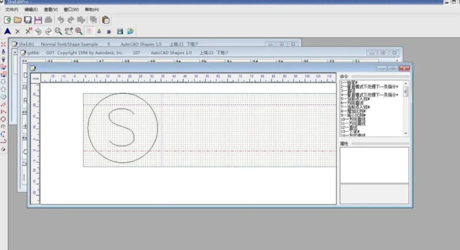460x250 pixels.
Task: Open the 窗口(W) menu
Action: 72,10
